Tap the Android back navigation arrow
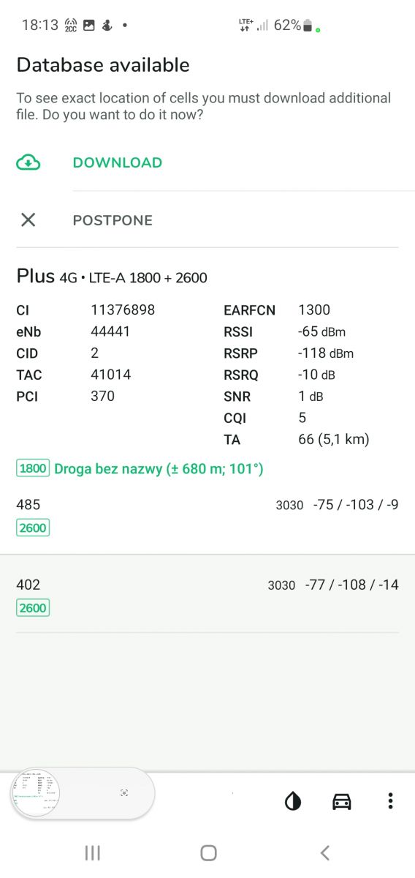Viewport: 415px width, 878px height. tap(325, 852)
